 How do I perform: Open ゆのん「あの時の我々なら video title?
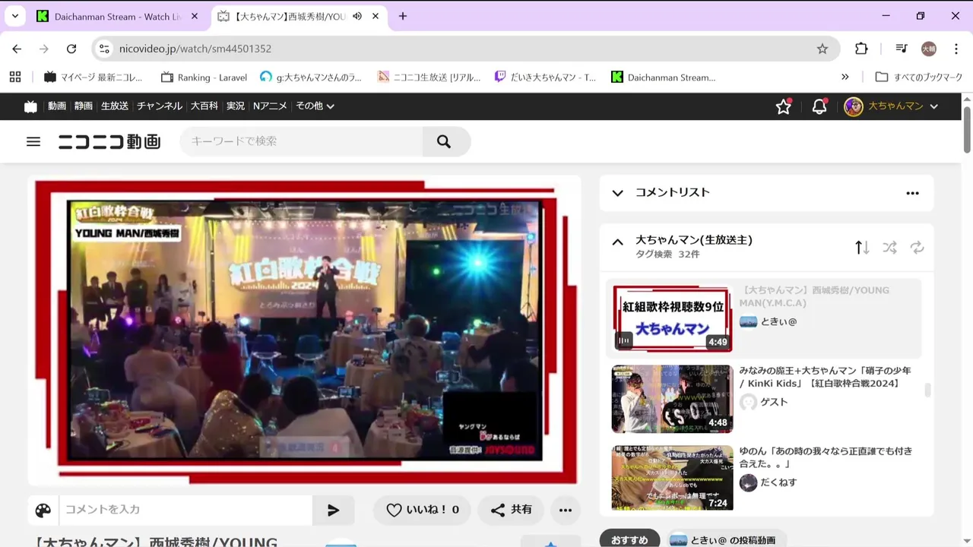point(826,457)
